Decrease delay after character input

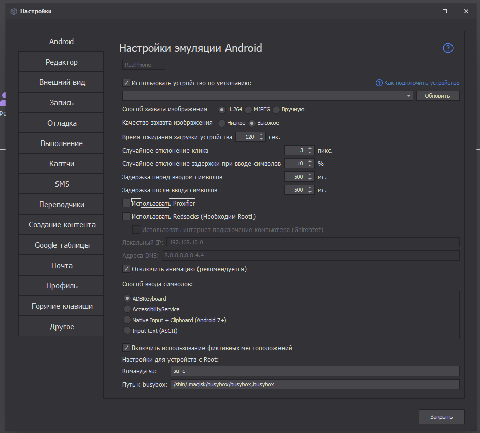click(310, 192)
